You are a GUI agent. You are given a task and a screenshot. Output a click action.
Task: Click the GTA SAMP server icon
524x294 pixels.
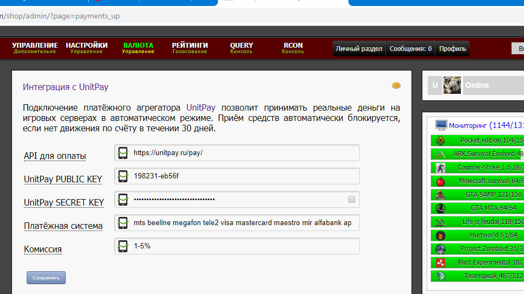coord(440,195)
